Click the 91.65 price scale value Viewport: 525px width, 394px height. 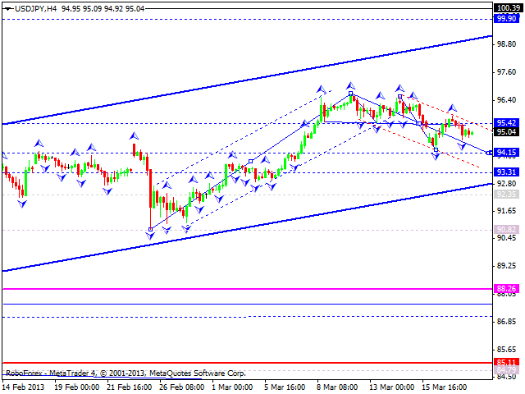(x=506, y=211)
